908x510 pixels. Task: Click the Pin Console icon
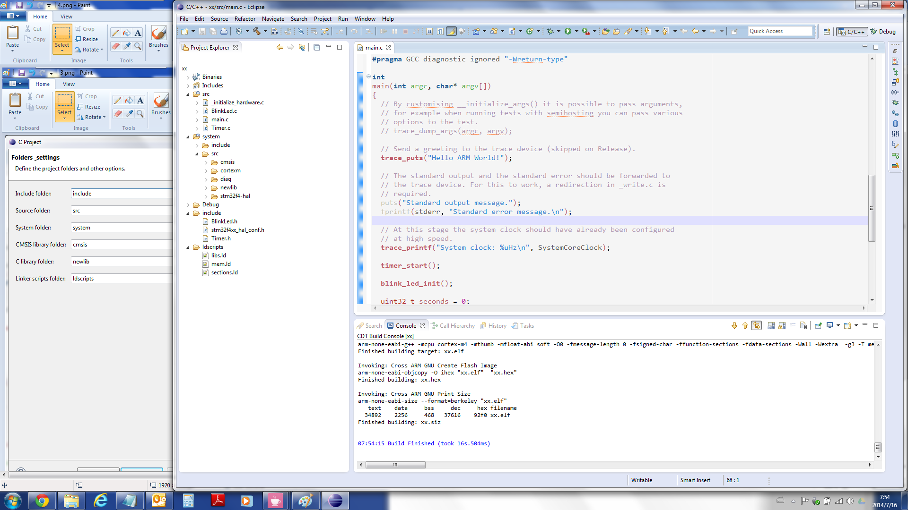pyautogui.click(x=819, y=325)
